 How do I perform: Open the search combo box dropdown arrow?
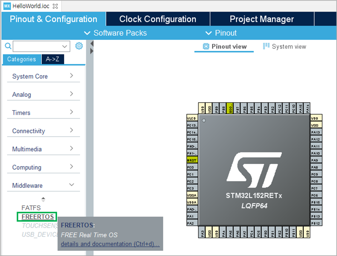(65, 46)
